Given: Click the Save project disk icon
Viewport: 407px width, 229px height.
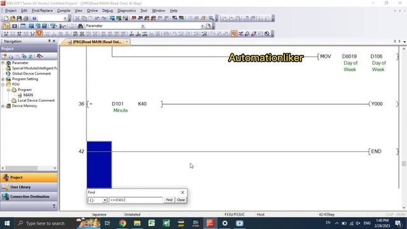Looking at the screenshot, I should click(x=19, y=18).
